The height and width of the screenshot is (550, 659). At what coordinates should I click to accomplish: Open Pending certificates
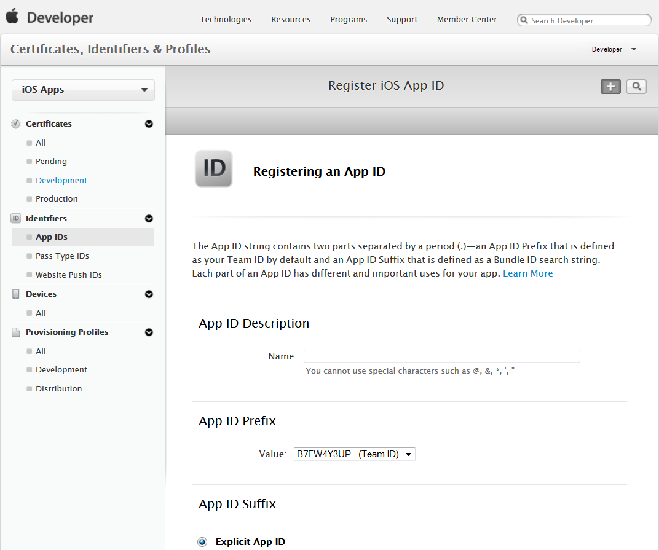click(x=51, y=162)
